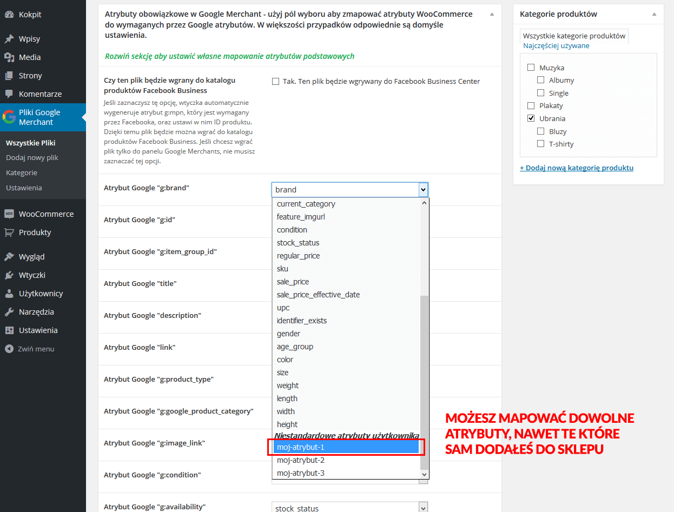Choose moj-atrybut-2 from the list

point(346,460)
